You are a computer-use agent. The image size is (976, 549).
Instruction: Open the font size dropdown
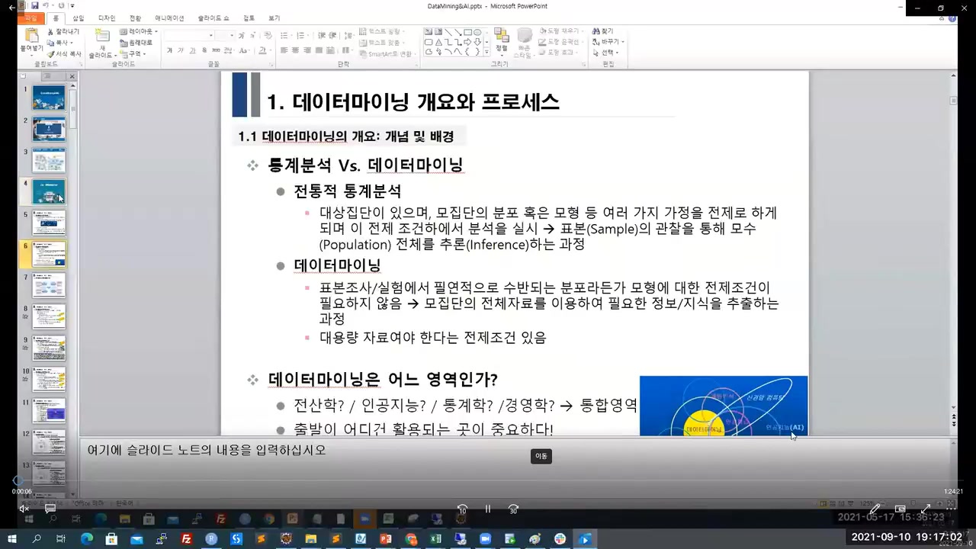pyautogui.click(x=230, y=35)
